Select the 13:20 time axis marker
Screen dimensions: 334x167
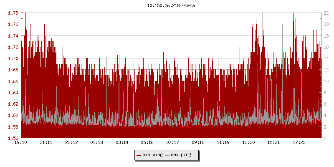point(248,143)
